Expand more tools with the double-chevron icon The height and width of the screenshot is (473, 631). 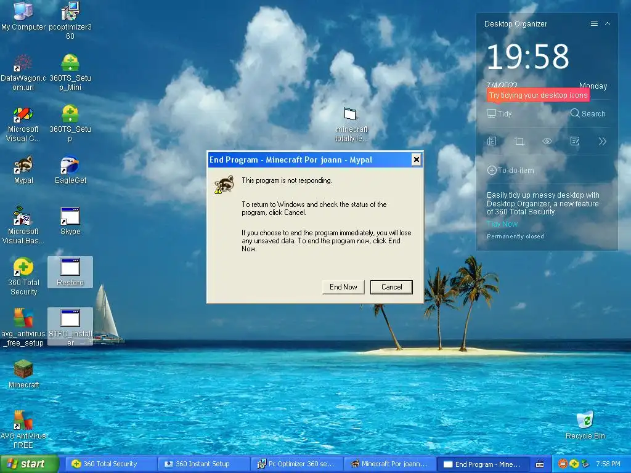602,141
